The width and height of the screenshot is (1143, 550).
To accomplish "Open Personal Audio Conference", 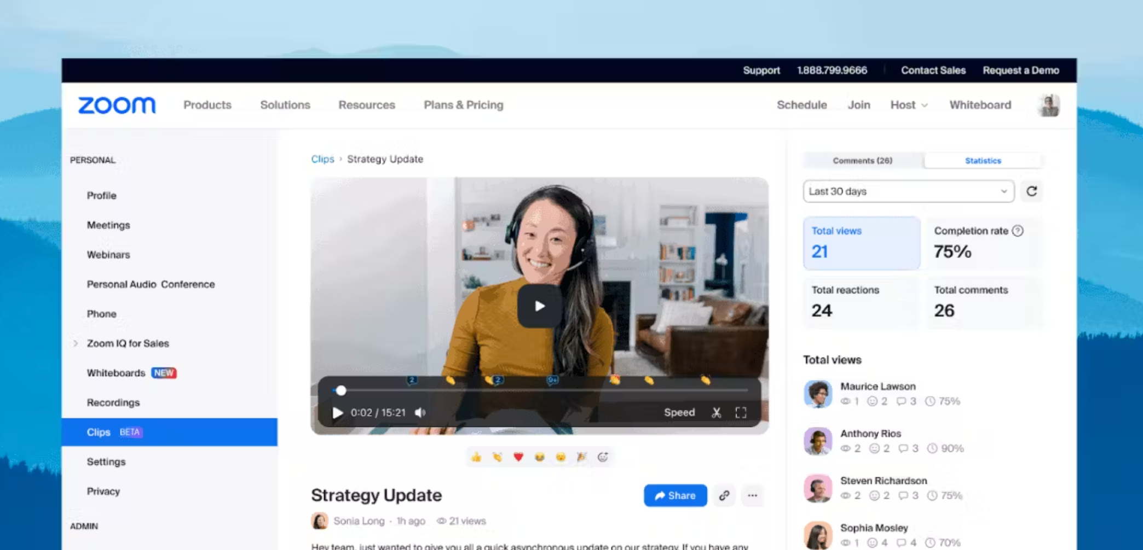I will coord(151,284).
